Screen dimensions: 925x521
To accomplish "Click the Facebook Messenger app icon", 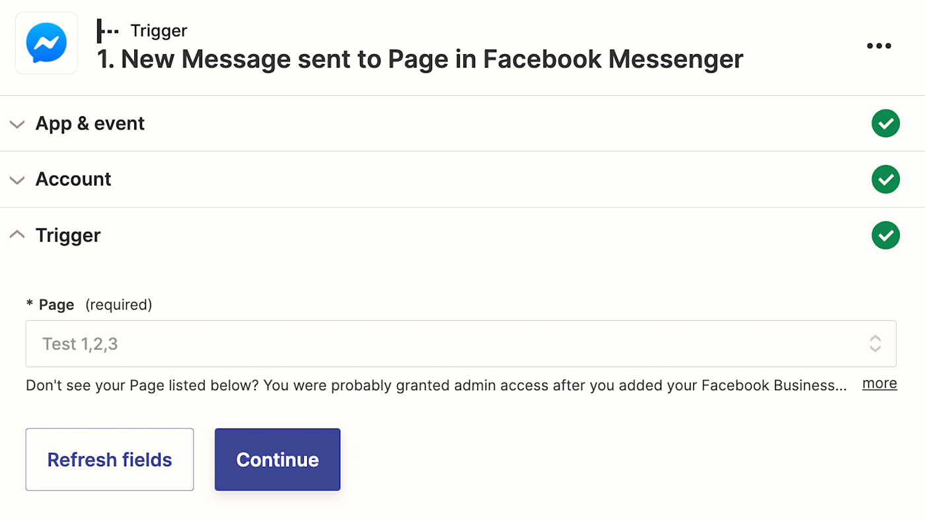I will [46, 43].
